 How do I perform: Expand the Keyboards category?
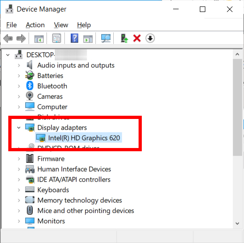click(19, 190)
